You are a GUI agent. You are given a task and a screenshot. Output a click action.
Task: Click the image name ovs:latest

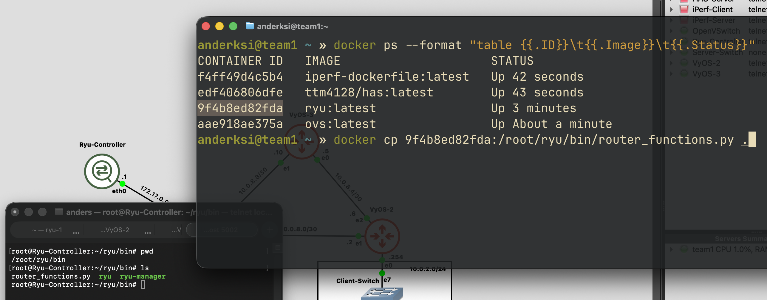click(x=340, y=124)
